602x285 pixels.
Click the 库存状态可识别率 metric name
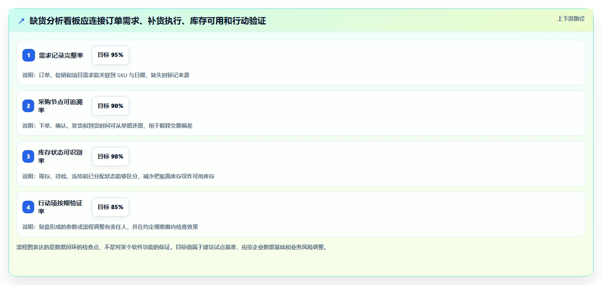pos(60,156)
